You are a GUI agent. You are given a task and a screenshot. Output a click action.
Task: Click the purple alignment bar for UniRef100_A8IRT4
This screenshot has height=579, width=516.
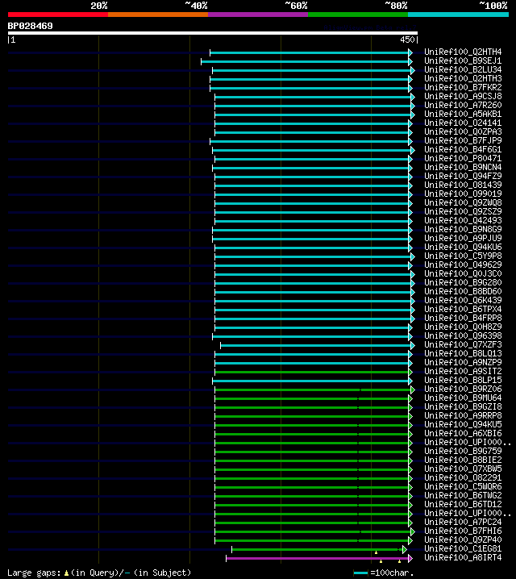[x=319, y=558]
